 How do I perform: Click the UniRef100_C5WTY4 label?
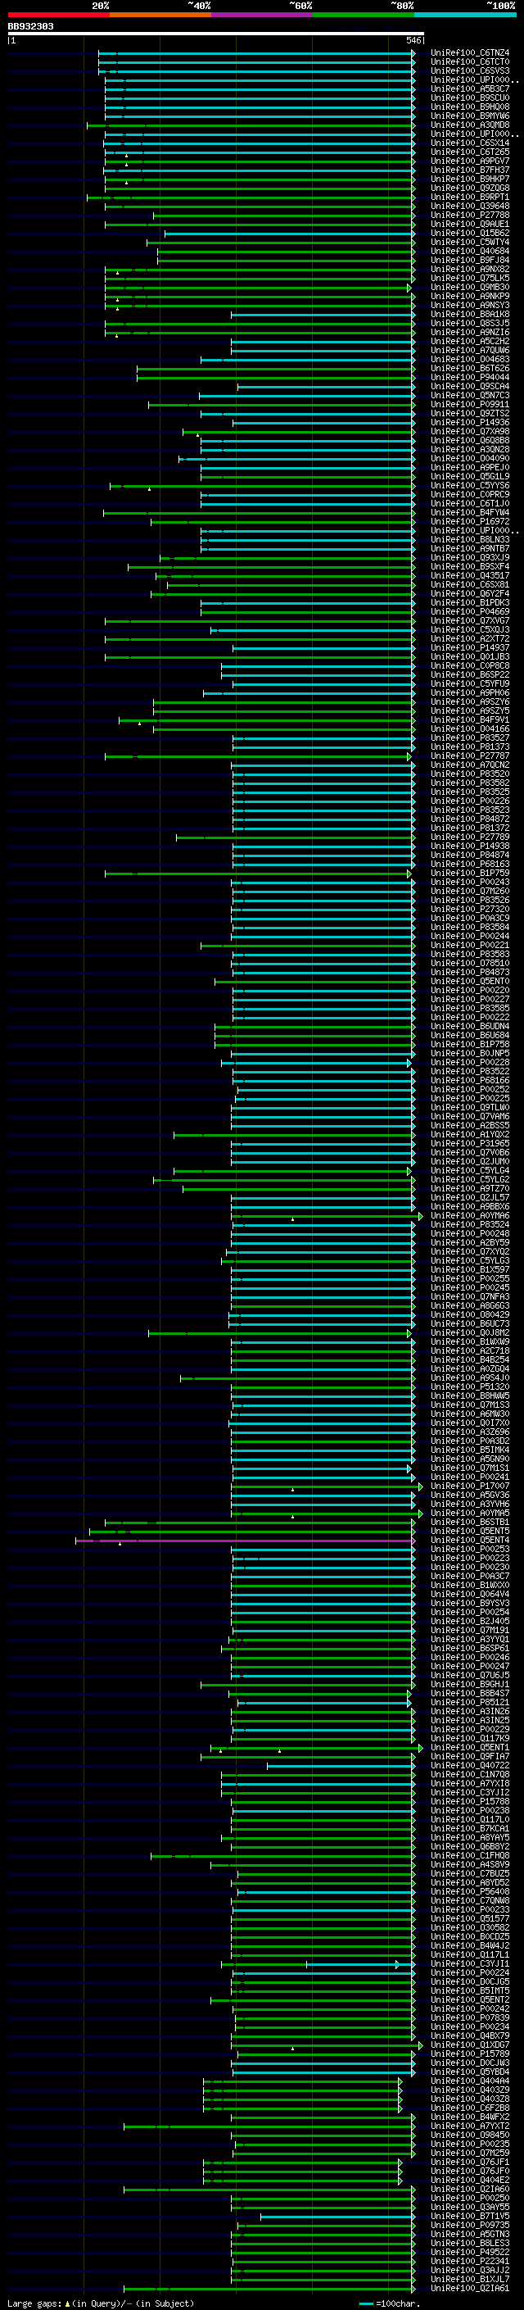point(470,242)
